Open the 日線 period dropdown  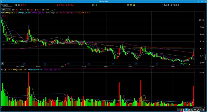click(x=6, y=9)
